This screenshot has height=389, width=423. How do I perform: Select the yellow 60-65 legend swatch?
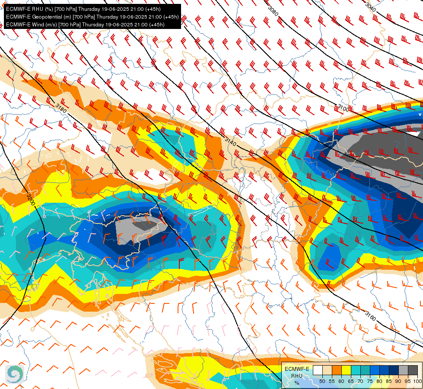tap(347, 370)
